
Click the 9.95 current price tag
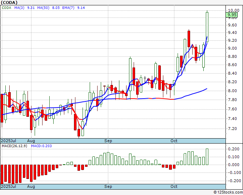(232, 15)
